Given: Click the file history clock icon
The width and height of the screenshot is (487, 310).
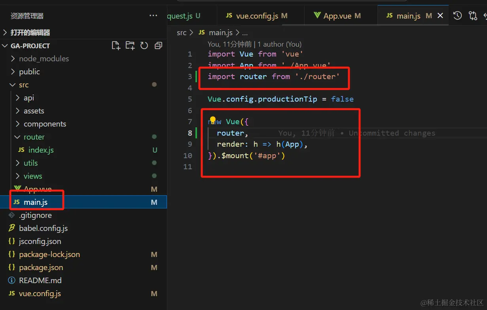Looking at the screenshot, I should (x=457, y=16).
